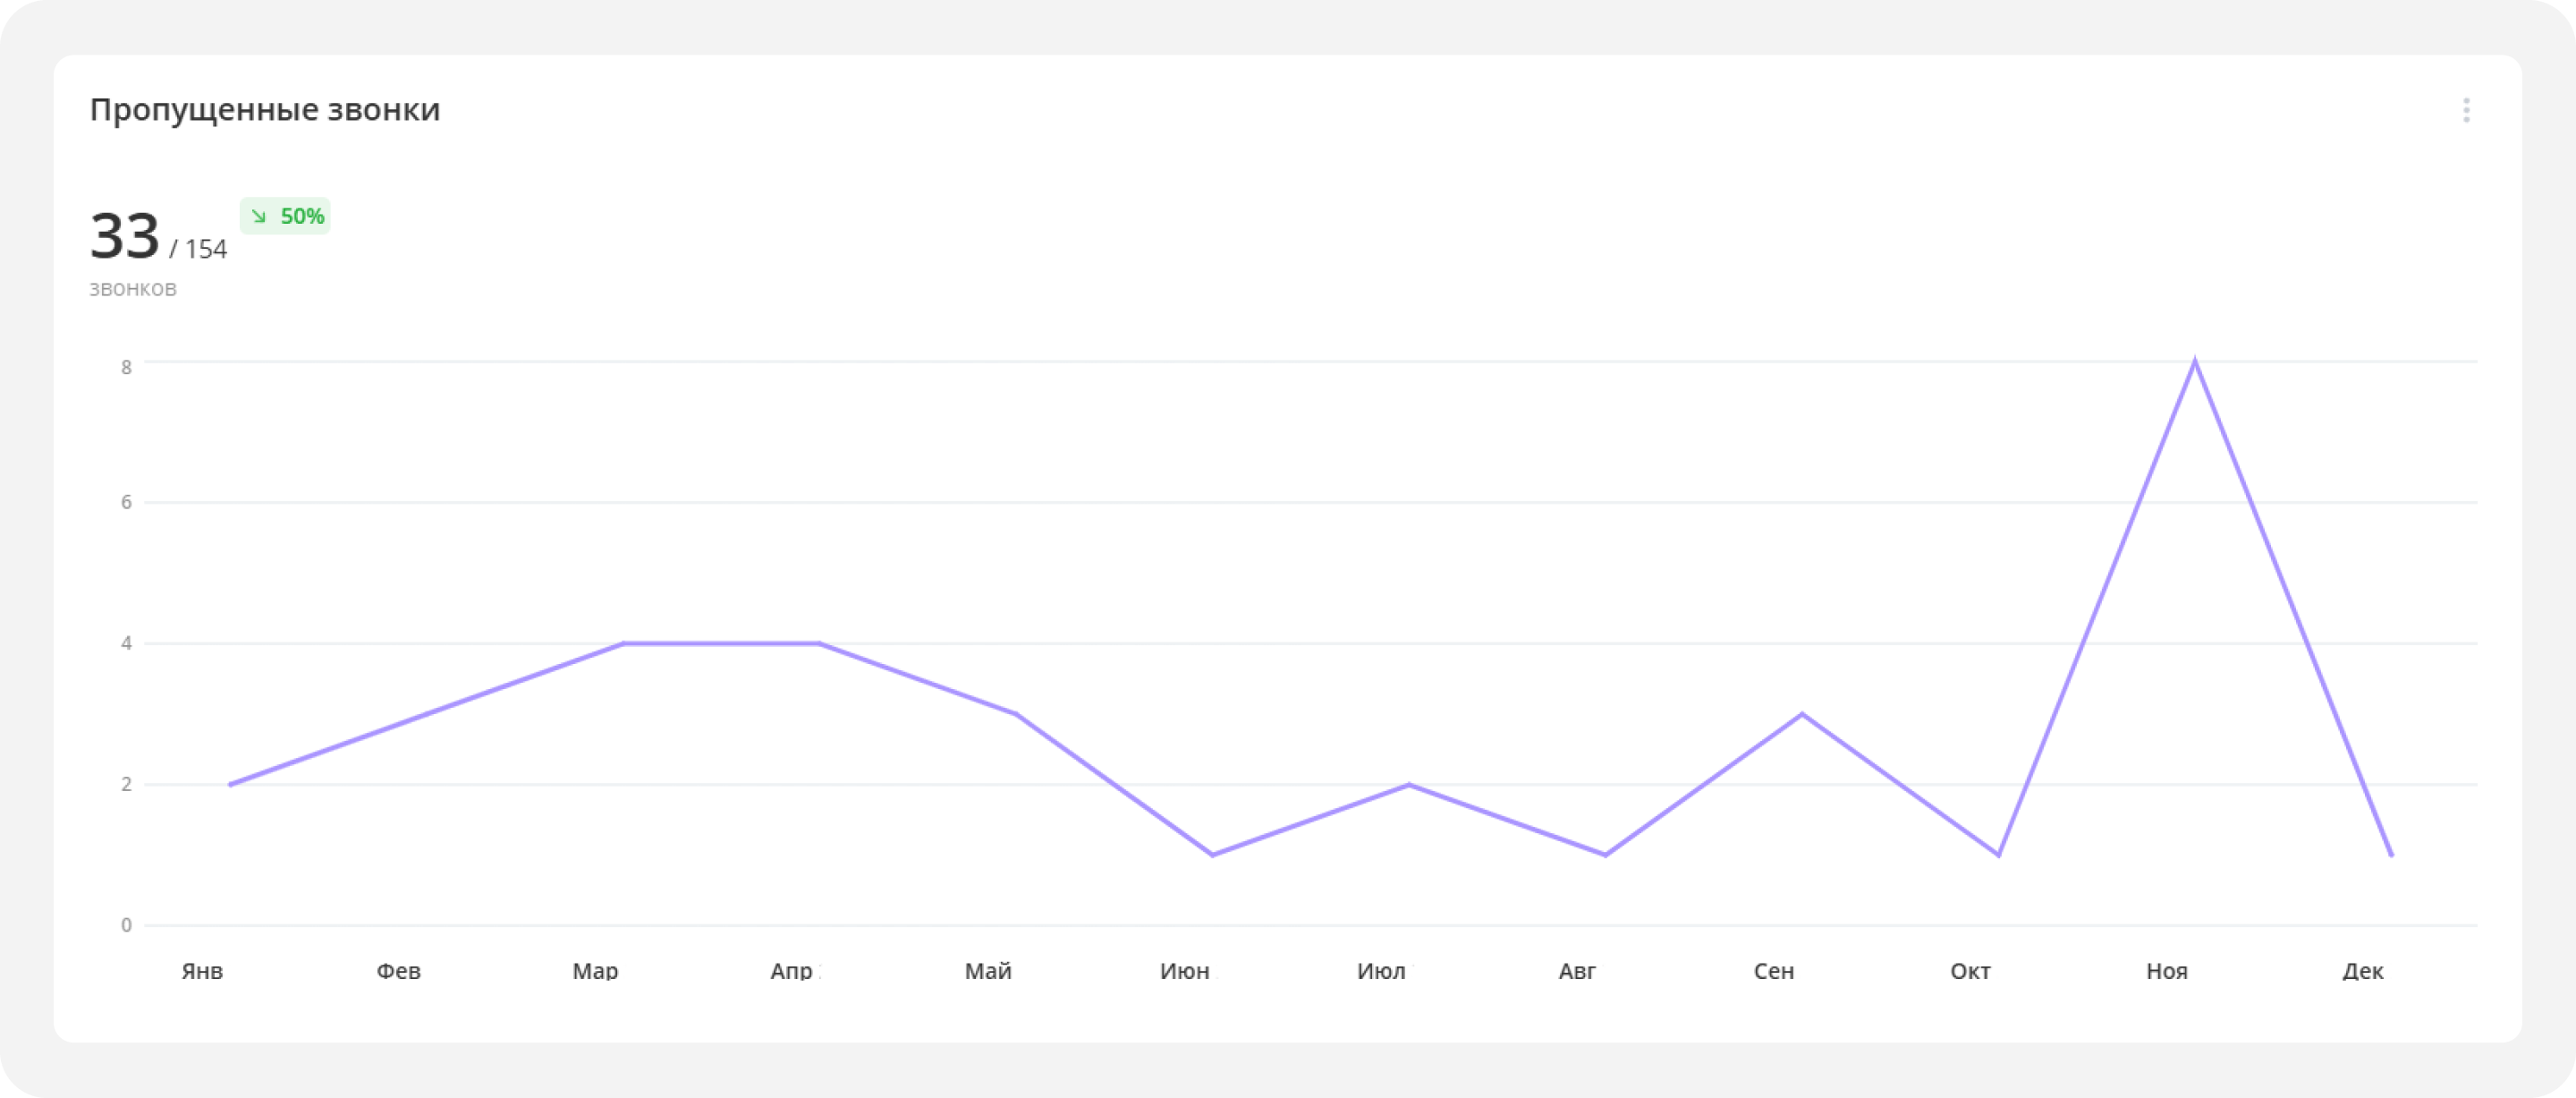Click the y-axis value 8 label

(126, 367)
